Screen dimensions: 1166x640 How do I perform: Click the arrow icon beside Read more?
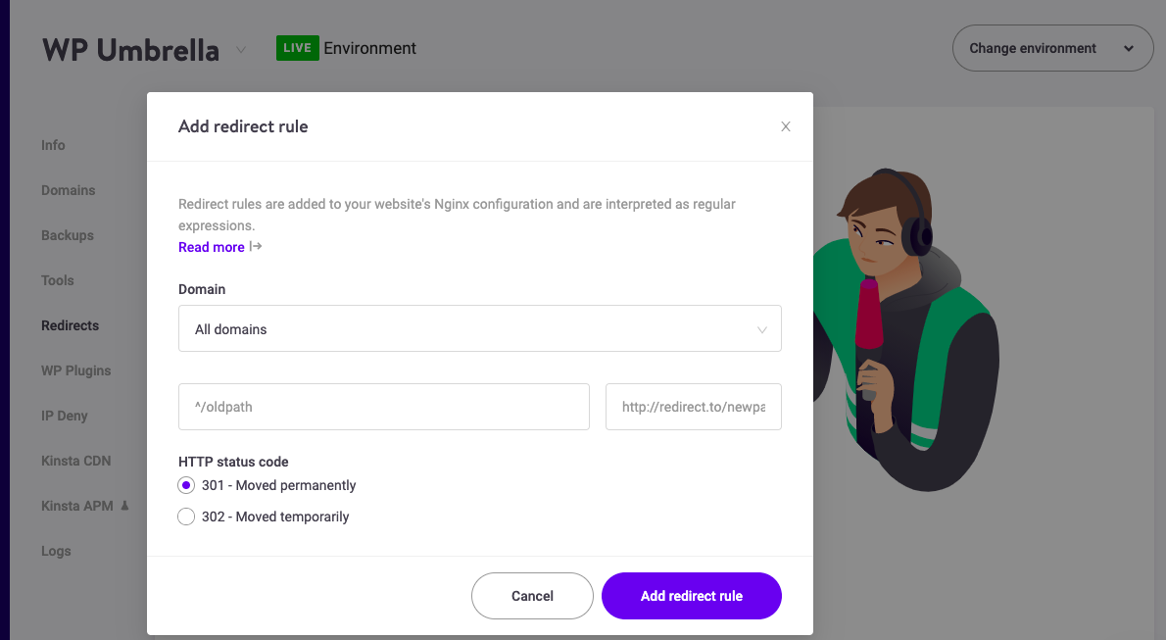point(256,246)
